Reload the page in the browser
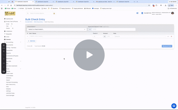Image resolution: width=178 pixels, height=110 pixels. tap(8, 5)
